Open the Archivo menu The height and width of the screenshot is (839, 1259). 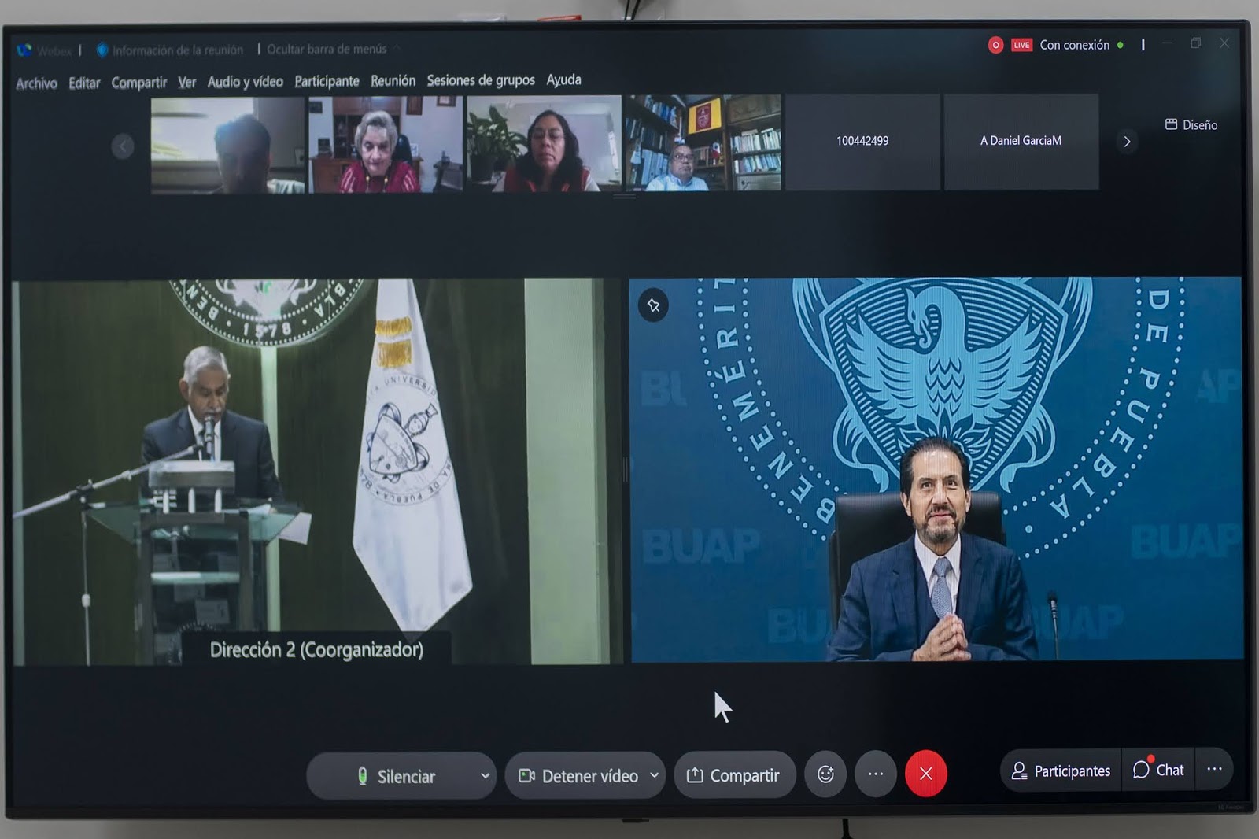tap(36, 83)
